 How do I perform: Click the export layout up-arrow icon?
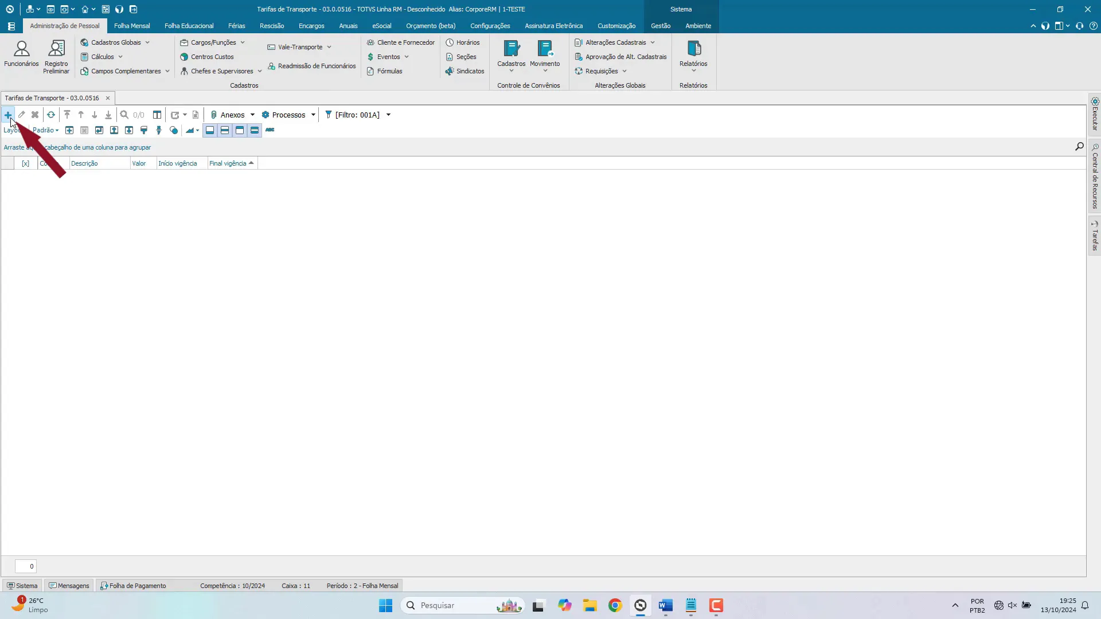(x=114, y=130)
